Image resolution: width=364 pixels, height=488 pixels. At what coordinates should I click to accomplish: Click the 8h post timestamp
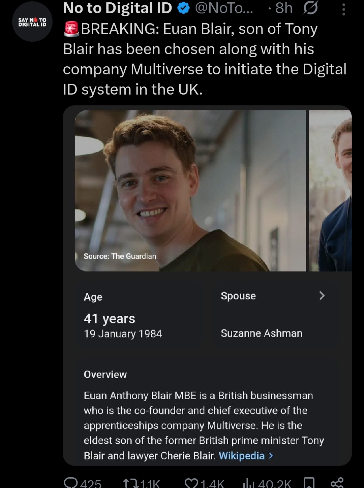point(283,8)
